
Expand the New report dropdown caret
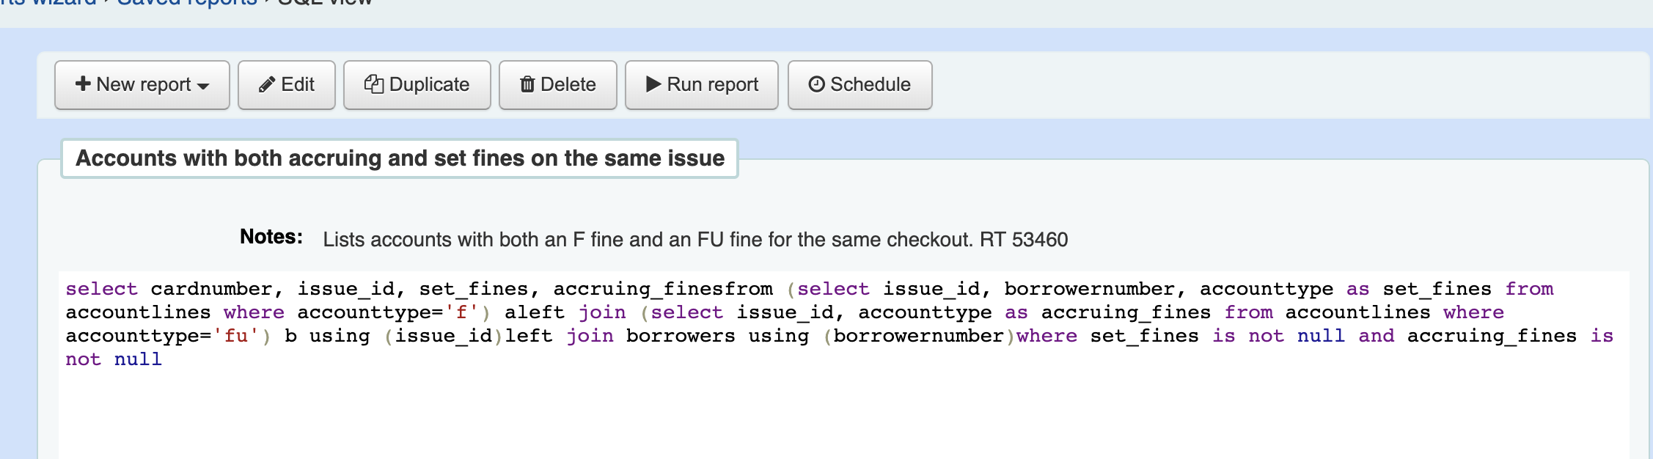point(204,87)
